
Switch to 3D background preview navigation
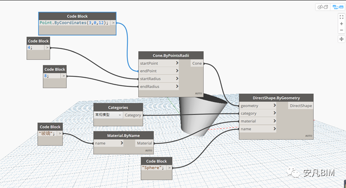pyautogui.click(x=323, y=7)
